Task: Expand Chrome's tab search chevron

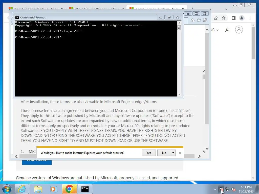Action: (x=226, y=9)
